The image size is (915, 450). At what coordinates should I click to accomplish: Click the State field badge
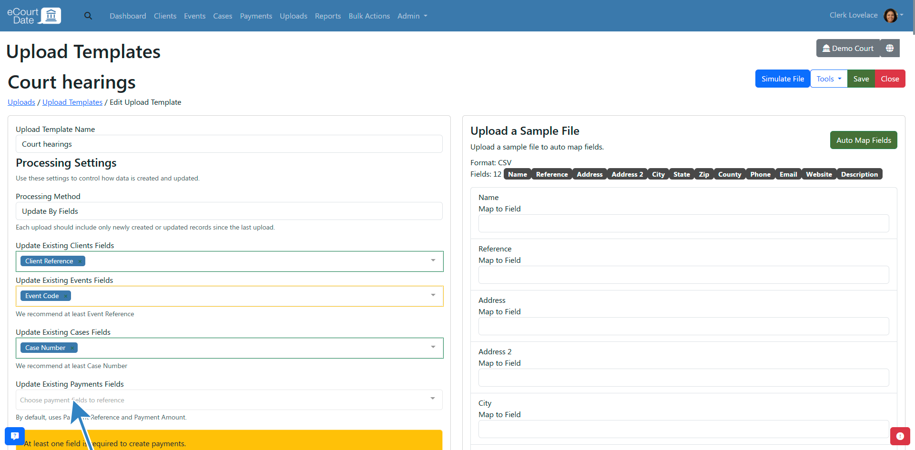click(681, 174)
